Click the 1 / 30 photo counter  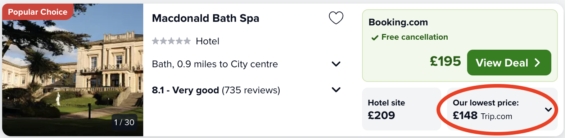point(124,122)
